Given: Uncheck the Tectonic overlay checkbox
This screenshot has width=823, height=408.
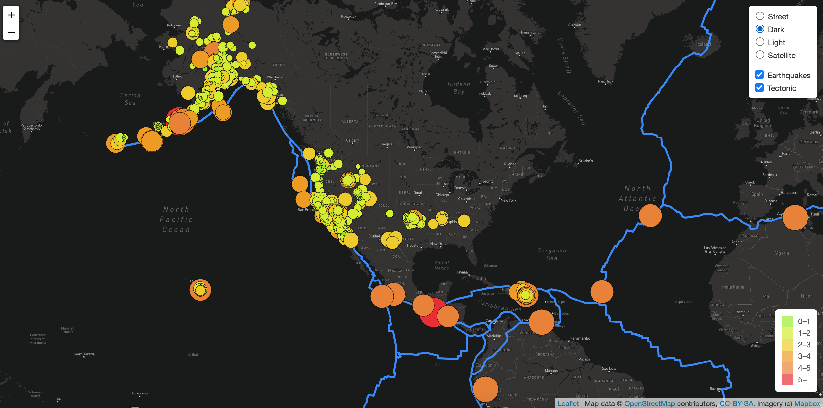Looking at the screenshot, I should pyautogui.click(x=759, y=88).
